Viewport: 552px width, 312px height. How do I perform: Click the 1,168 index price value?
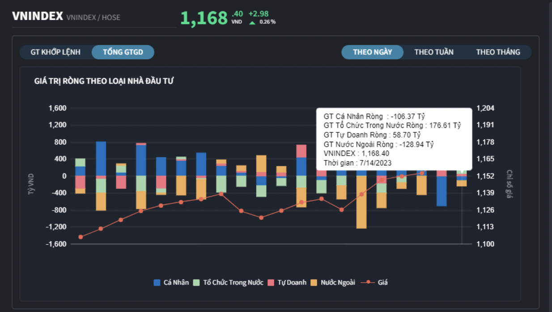(204, 19)
